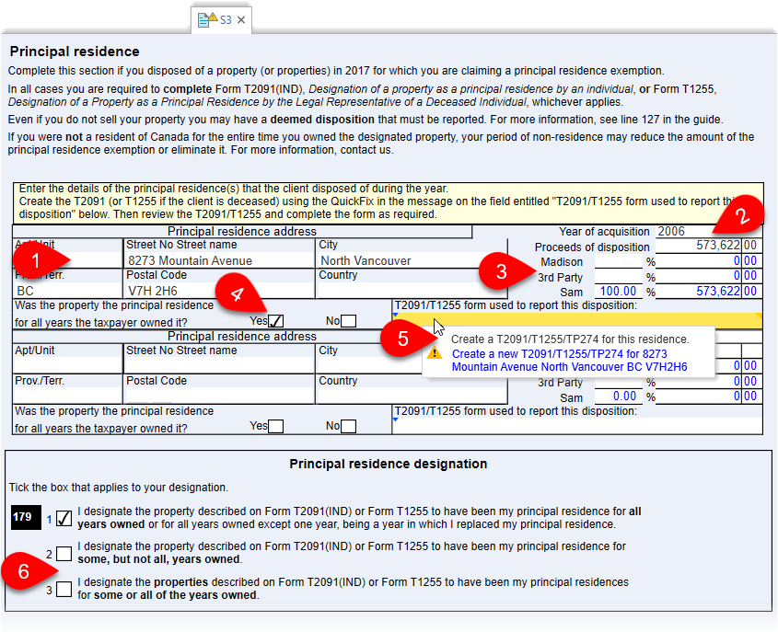Click the Principal residence designation heading
The height and width of the screenshot is (632, 778).
[388, 464]
